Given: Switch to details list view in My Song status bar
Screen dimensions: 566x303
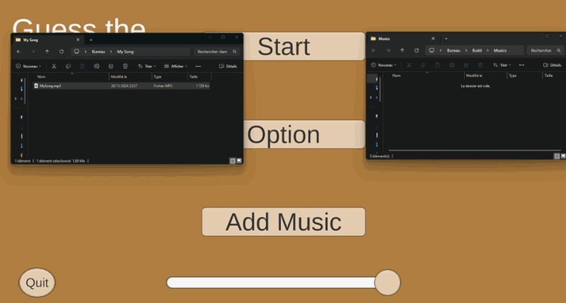Looking at the screenshot, I should pos(233,161).
